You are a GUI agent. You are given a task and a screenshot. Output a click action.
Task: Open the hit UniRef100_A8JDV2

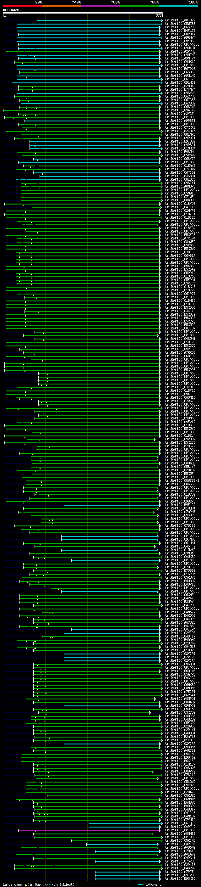pyautogui.click(x=180, y=20)
